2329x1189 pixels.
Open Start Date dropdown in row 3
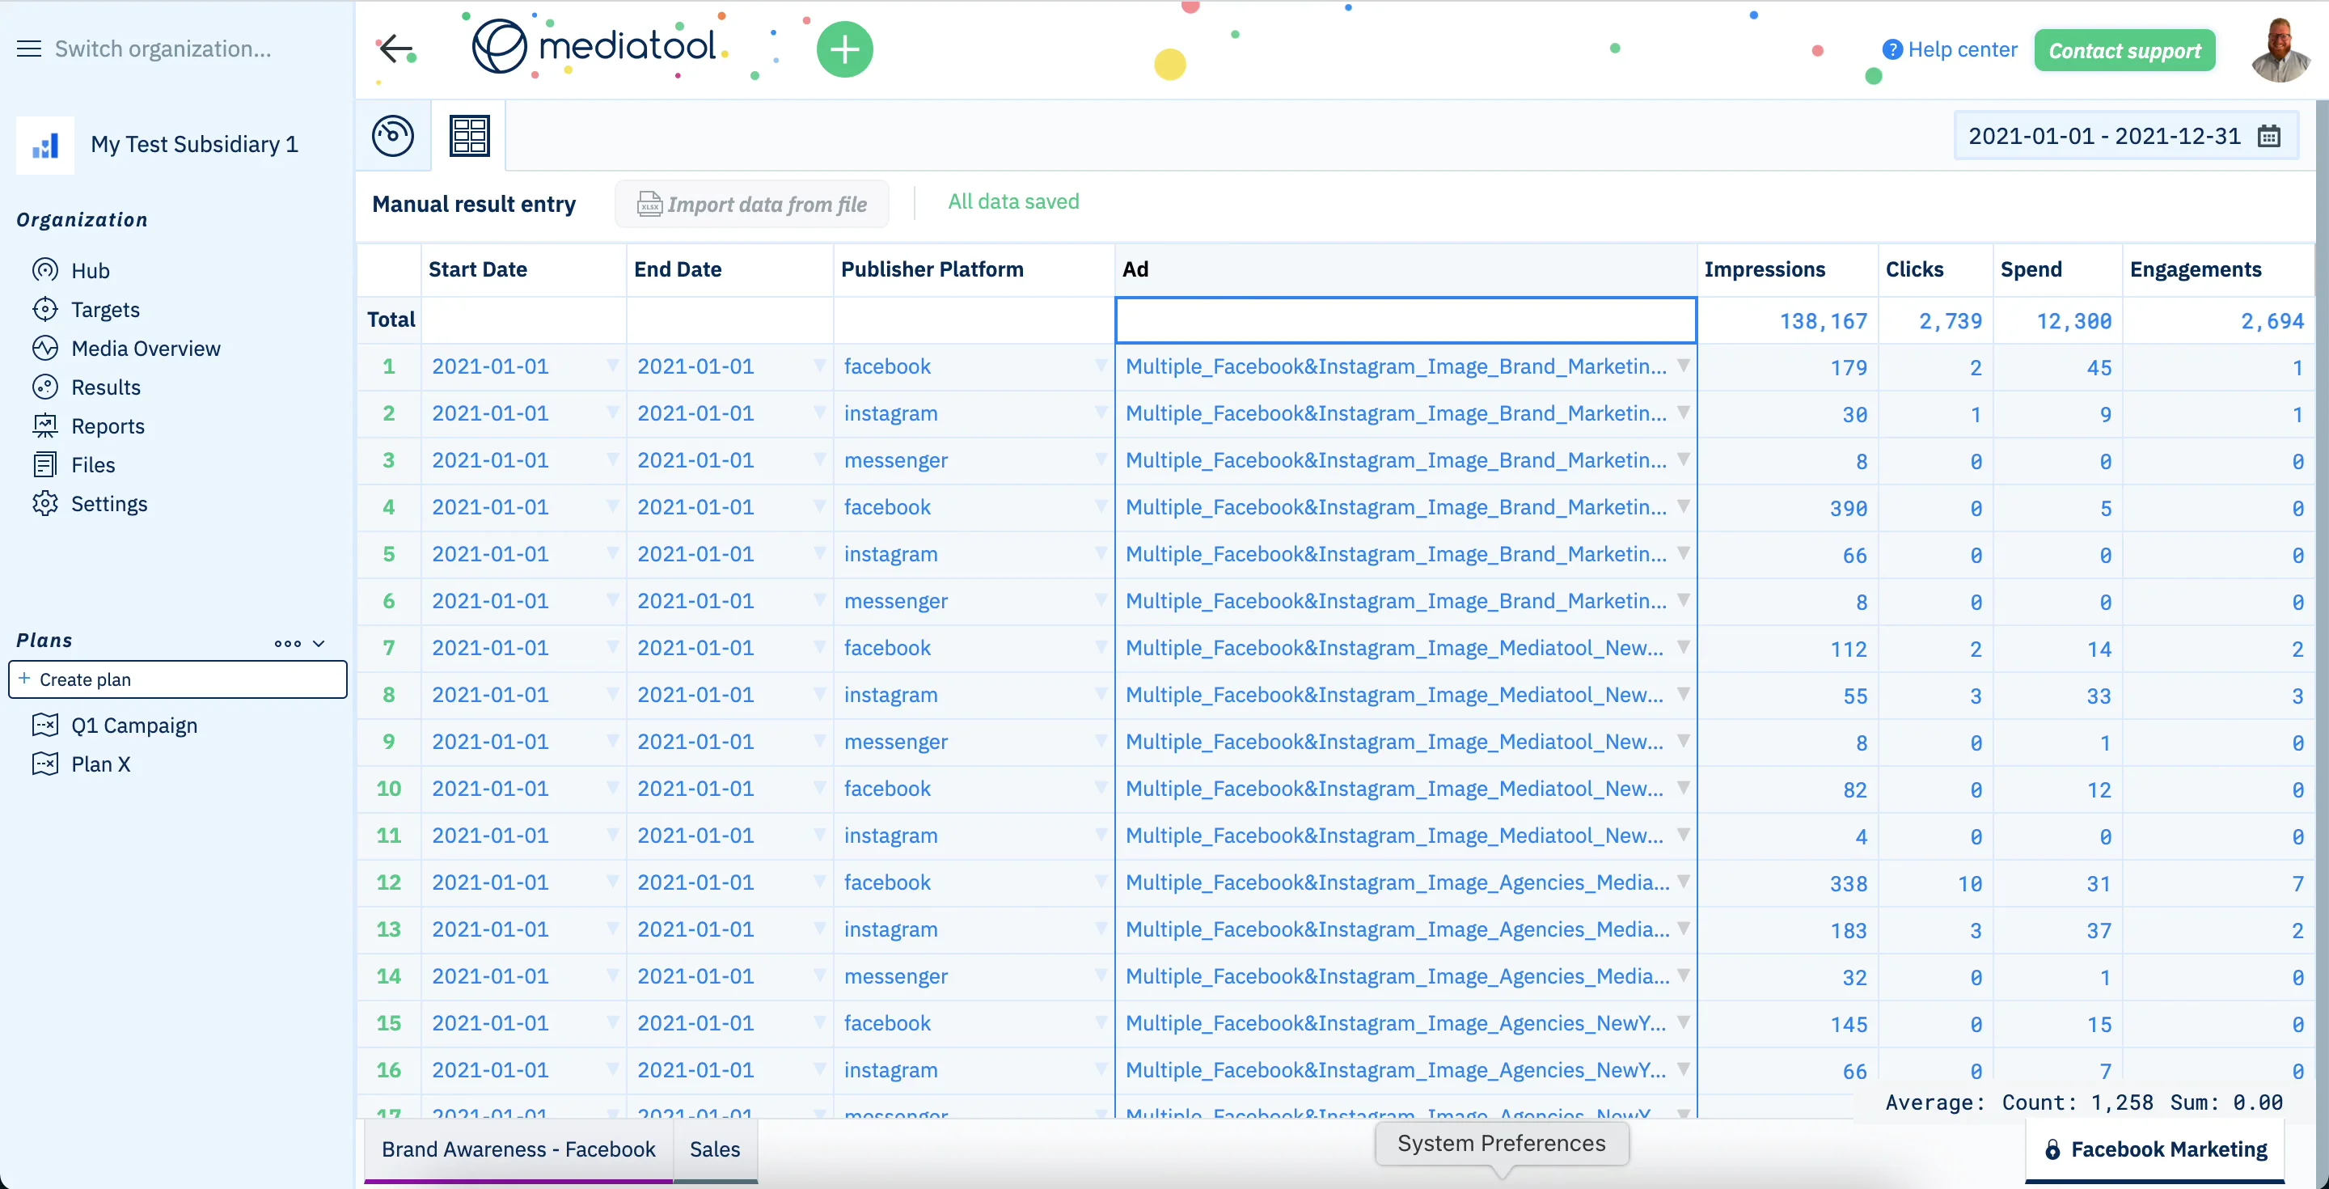point(612,459)
